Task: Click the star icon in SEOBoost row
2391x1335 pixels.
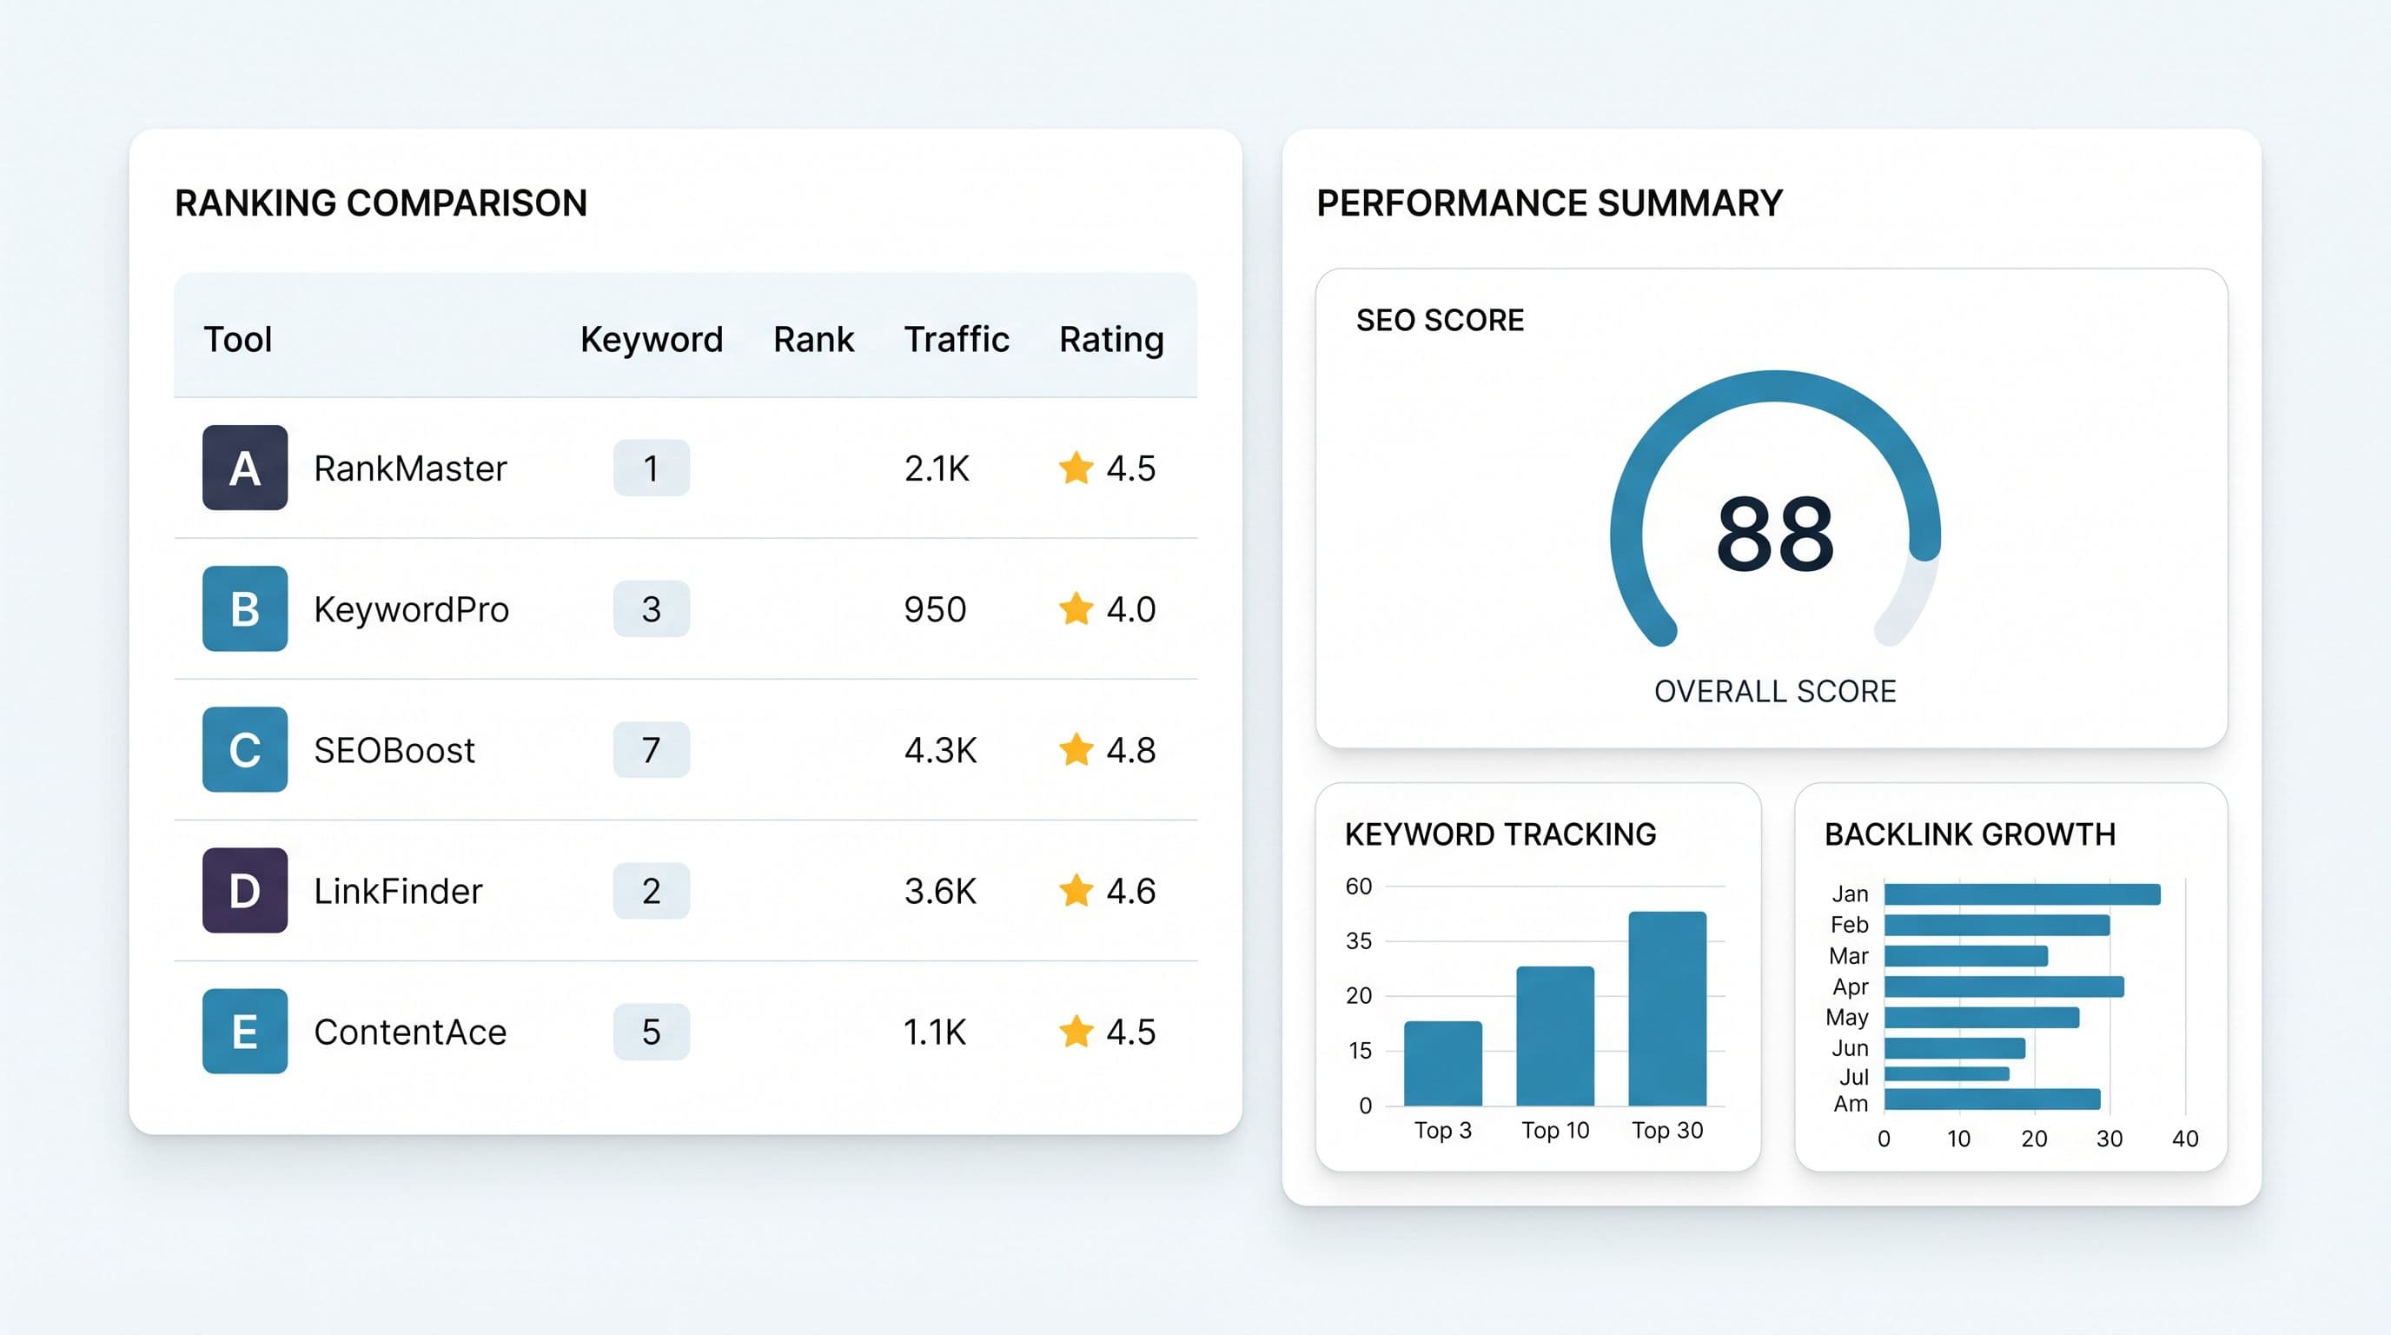Action: 1076,749
